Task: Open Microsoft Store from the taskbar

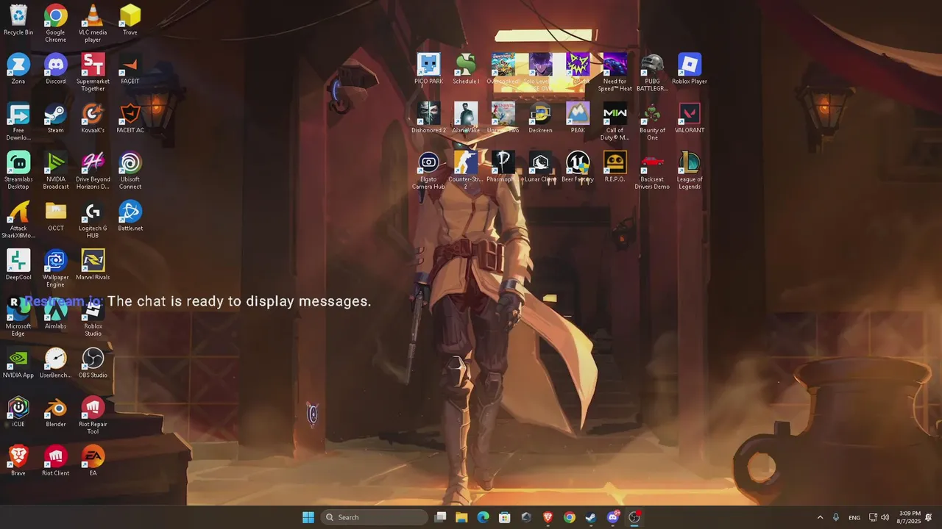Action: pos(505,517)
